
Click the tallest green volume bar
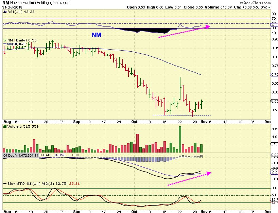pos(180,140)
